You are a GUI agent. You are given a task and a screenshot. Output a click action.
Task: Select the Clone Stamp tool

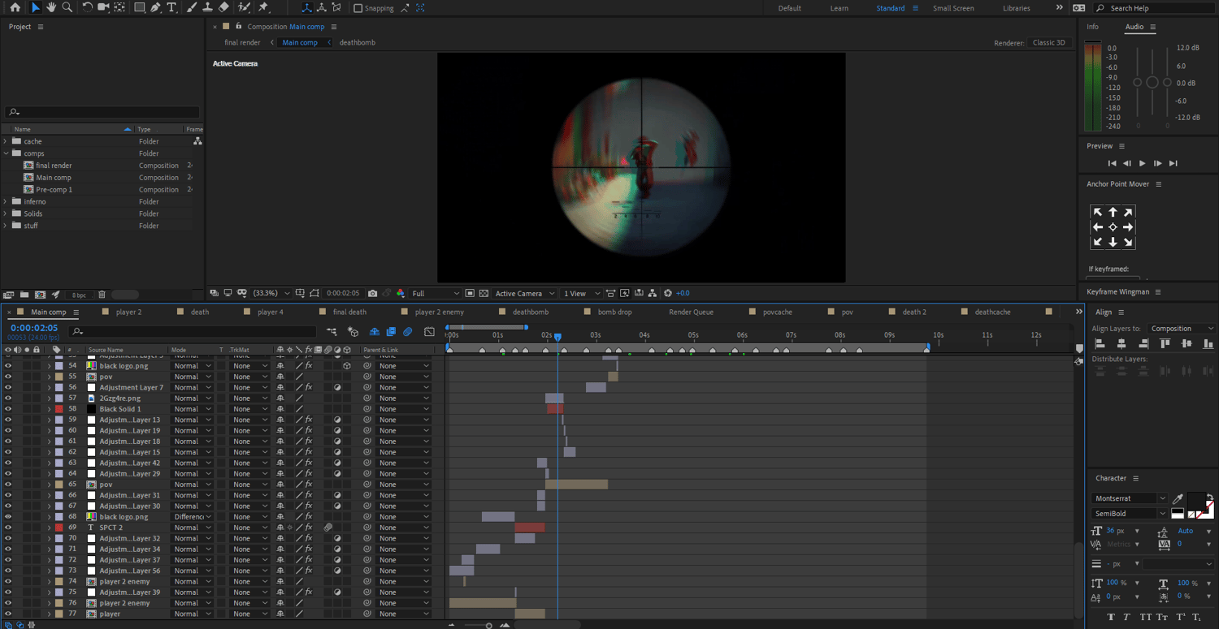[207, 7]
